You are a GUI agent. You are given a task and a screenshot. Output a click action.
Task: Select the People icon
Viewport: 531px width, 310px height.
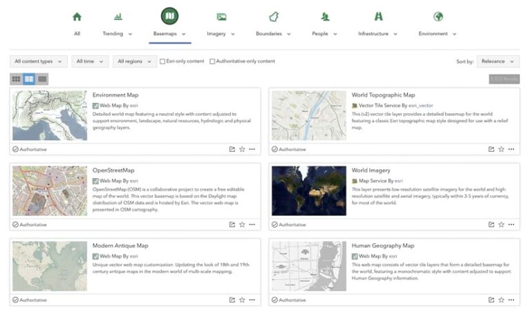(325, 17)
